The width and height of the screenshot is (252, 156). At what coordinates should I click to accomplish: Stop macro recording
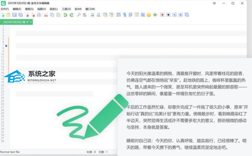(x=168, y=15)
